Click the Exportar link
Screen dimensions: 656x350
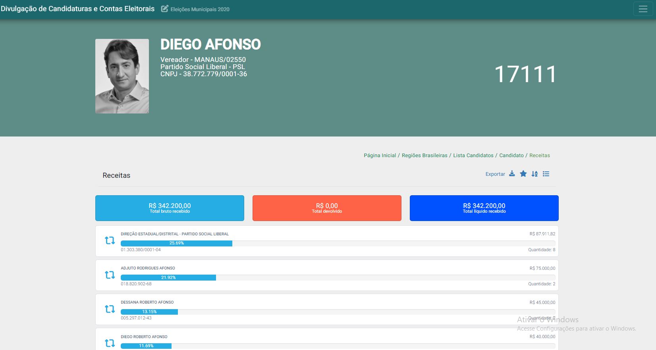pyautogui.click(x=495, y=174)
